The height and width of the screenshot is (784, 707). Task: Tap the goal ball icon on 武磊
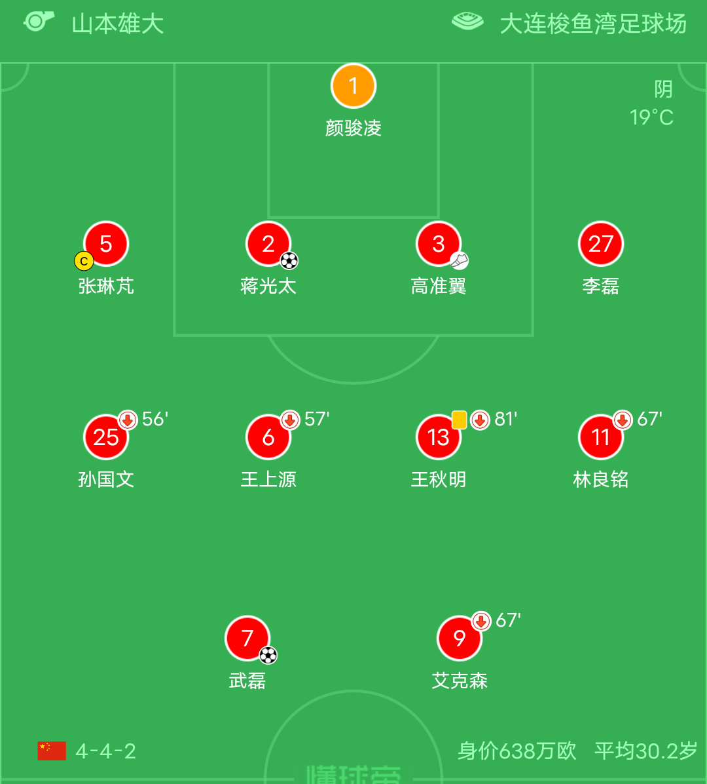268,655
